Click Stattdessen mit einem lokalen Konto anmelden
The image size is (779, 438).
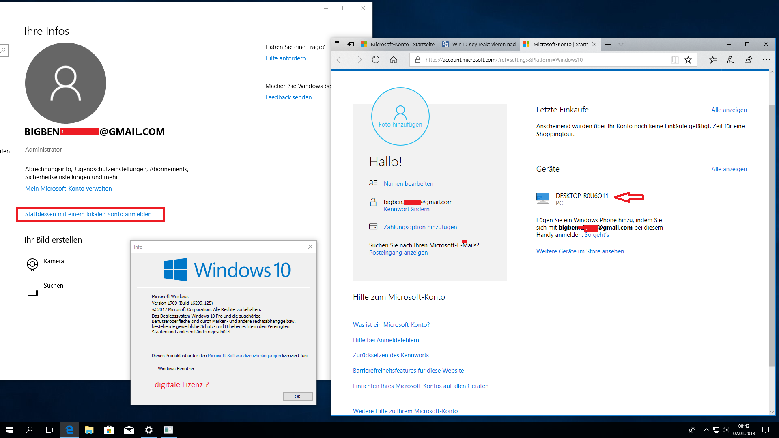click(88, 214)
